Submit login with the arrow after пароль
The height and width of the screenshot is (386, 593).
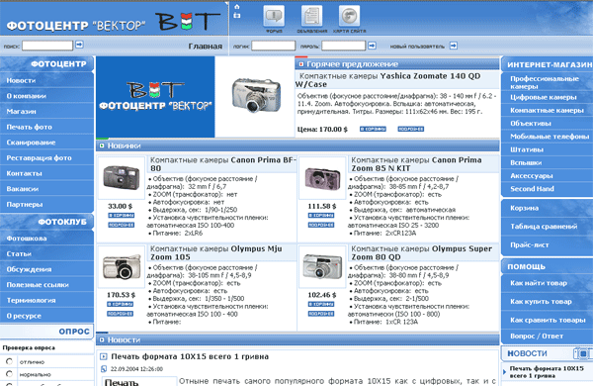point(373,46)
